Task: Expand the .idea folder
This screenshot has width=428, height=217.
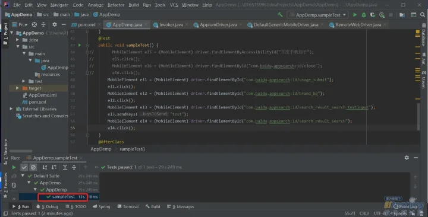Action: [17, 40]
